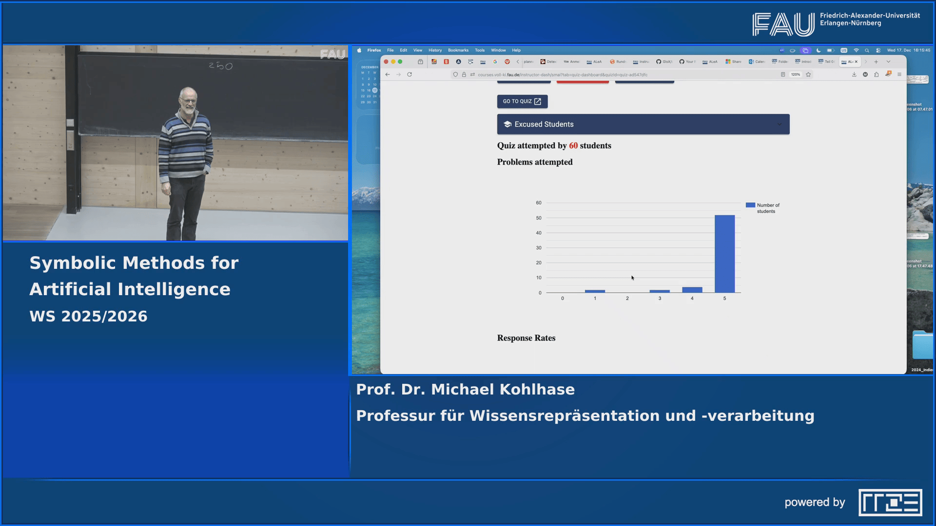Image resolution: width=936 pixels, height=526 pixels.
Task: Open the Rundmail bookmark icon
Action: [x=613, y=62]
